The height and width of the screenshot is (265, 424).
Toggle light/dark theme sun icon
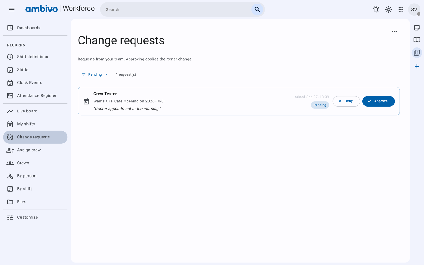coord(389,9)
